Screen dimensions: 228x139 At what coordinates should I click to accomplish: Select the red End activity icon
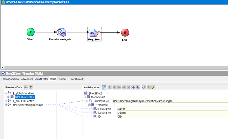click(x=125, y=33)
